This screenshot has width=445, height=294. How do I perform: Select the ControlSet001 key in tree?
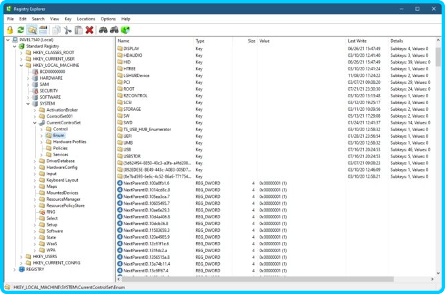click(x=60, y=116)
